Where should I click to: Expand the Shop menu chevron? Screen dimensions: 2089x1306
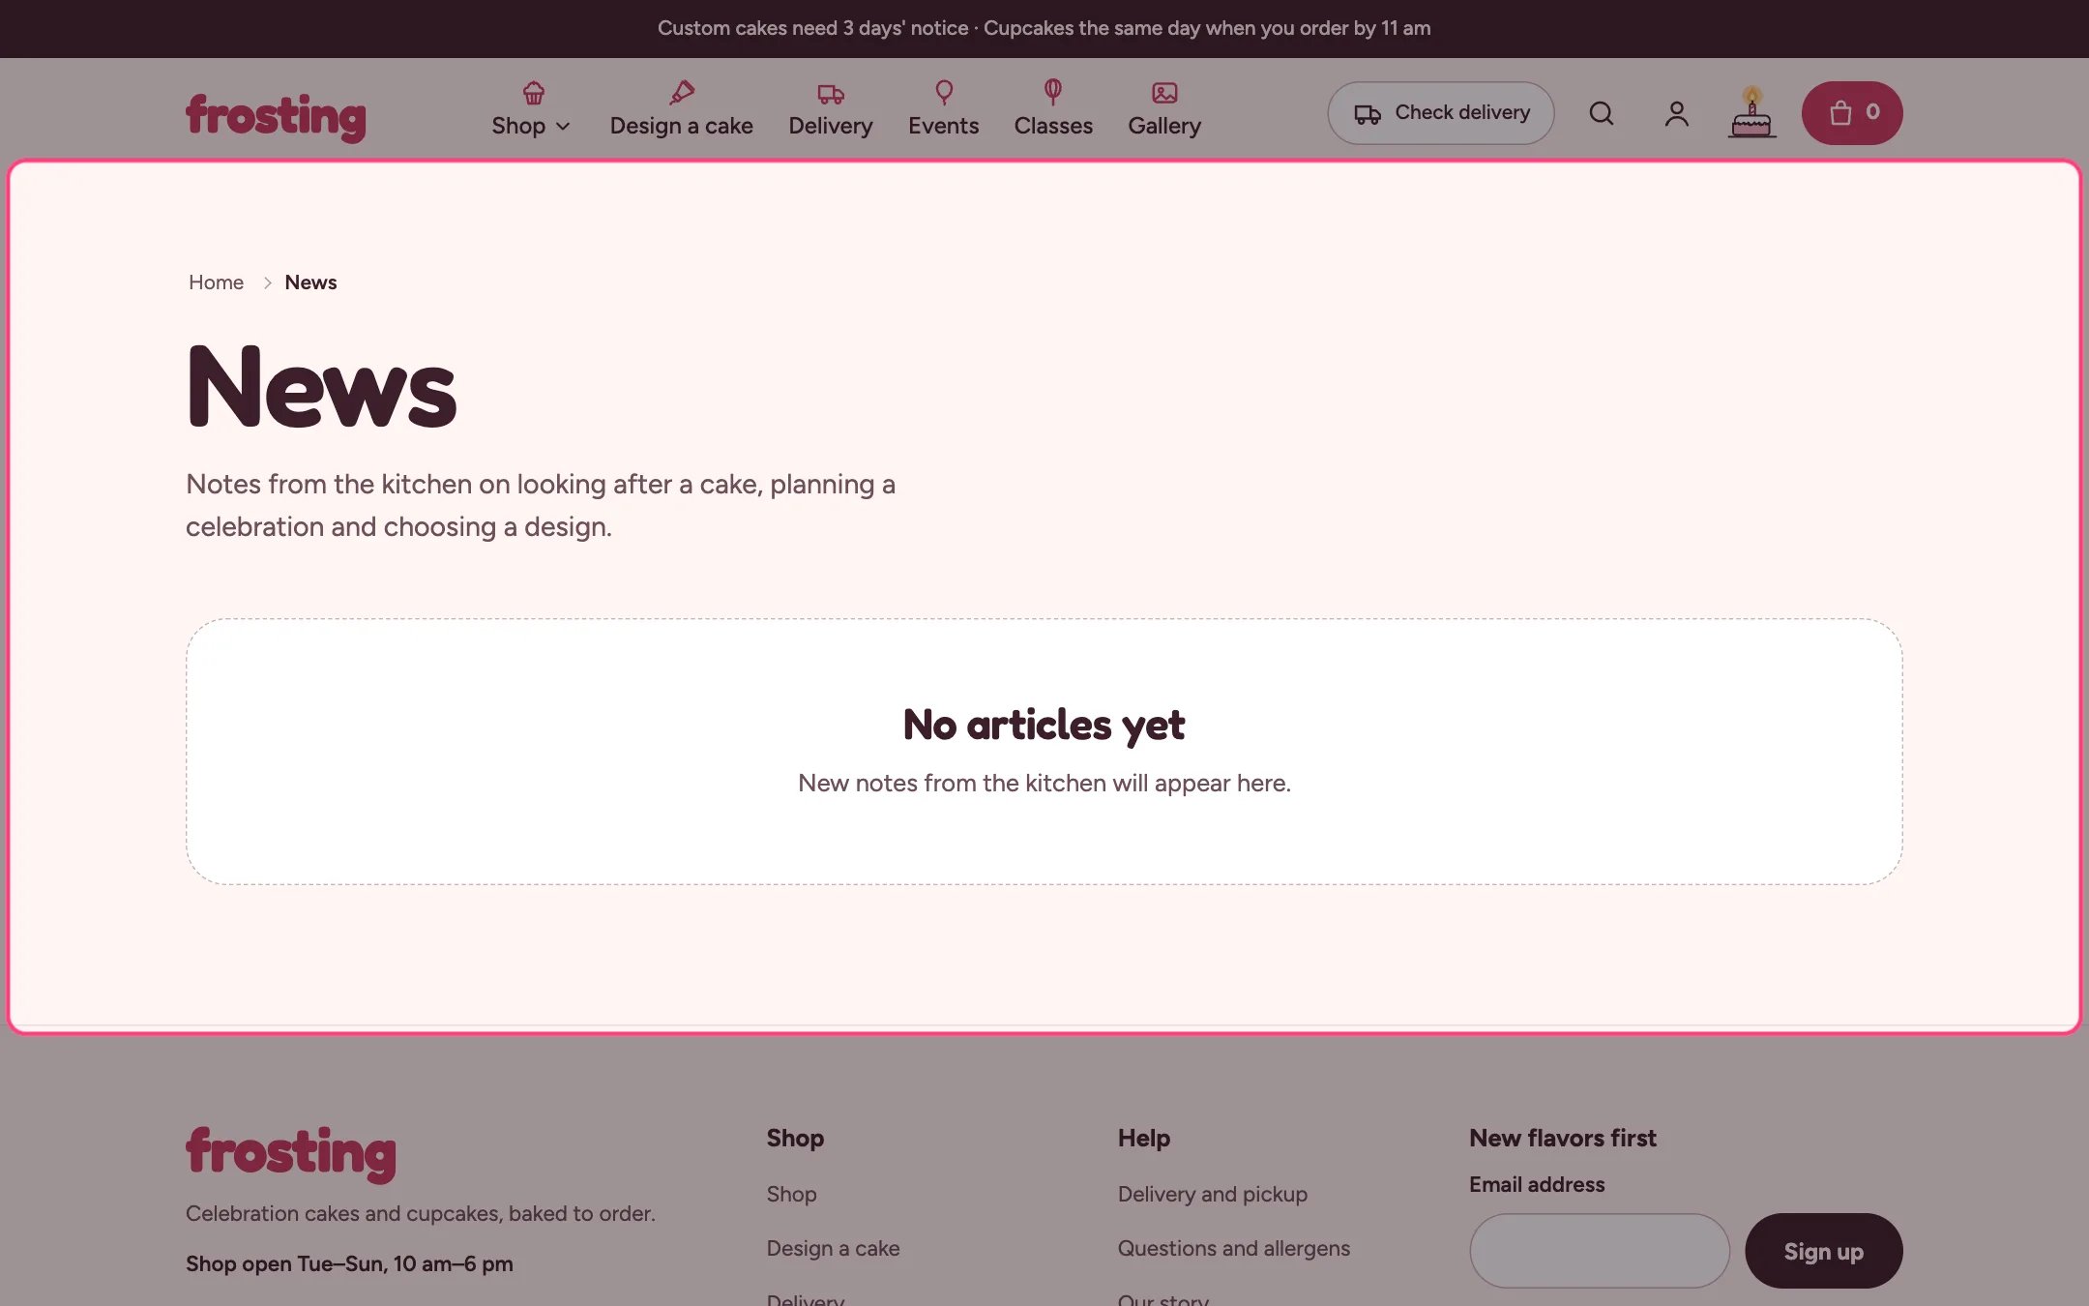[x=563, y=127]
